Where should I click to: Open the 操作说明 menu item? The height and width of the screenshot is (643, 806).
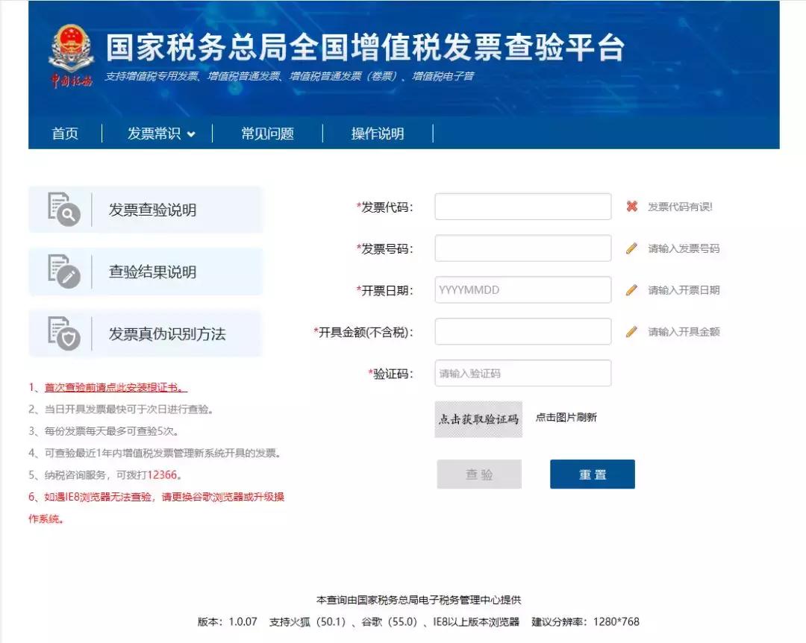click(x=379, y=134)
